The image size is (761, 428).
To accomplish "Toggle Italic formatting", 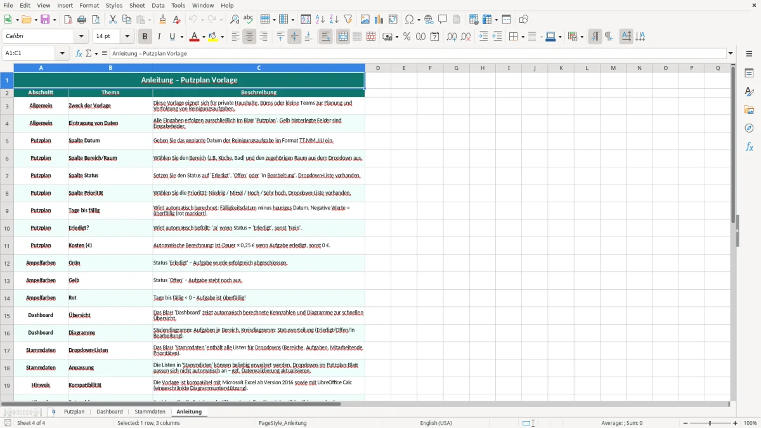I will [x=159, y=37].
